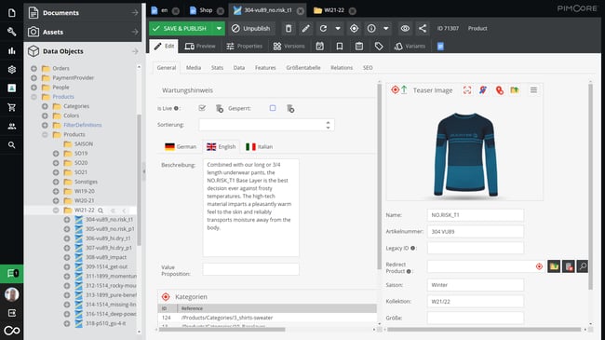Expand the Categories folder node
The width and height of the screenshot is (605, 340).
tap(45, 106)
